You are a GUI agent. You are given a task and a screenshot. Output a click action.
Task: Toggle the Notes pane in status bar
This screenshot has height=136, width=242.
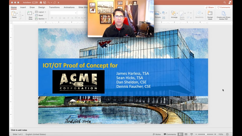pyautogui.click(x=157, y=134)
